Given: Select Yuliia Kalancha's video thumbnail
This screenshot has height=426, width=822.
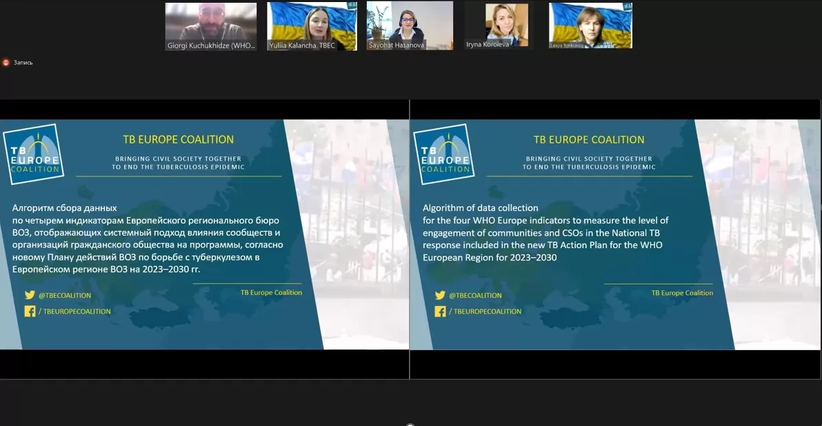Looking at the screenshot, I should 312,26.
